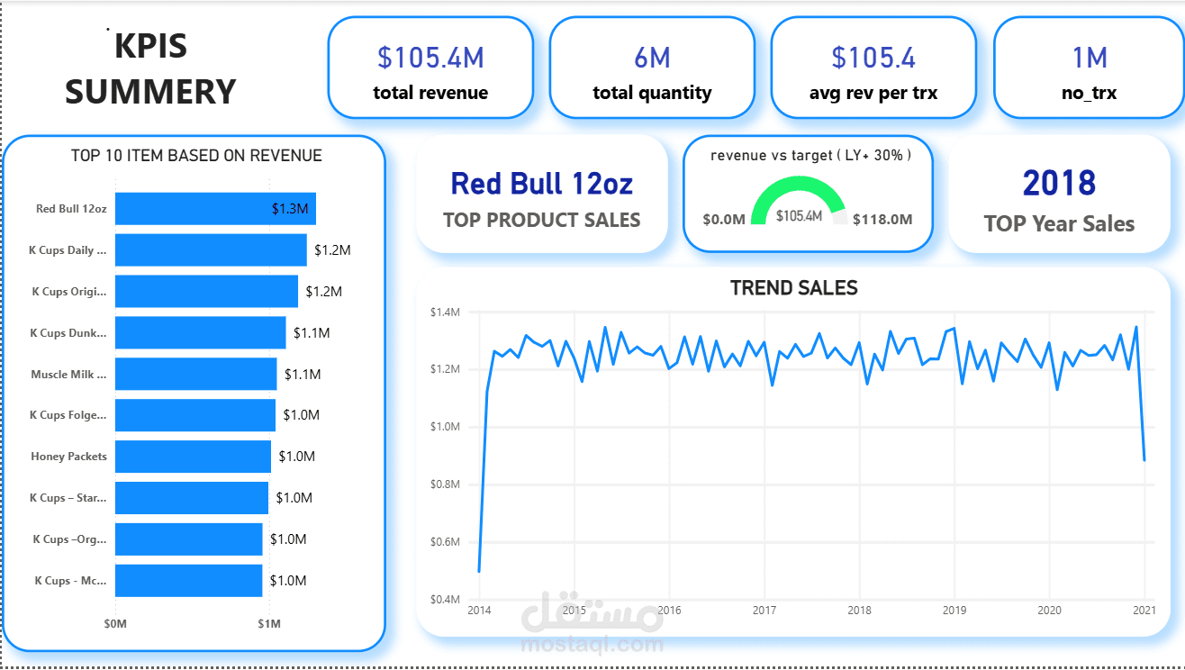
Task: Click the Red Bull 12oz axis label
Action: coord(71,209)
